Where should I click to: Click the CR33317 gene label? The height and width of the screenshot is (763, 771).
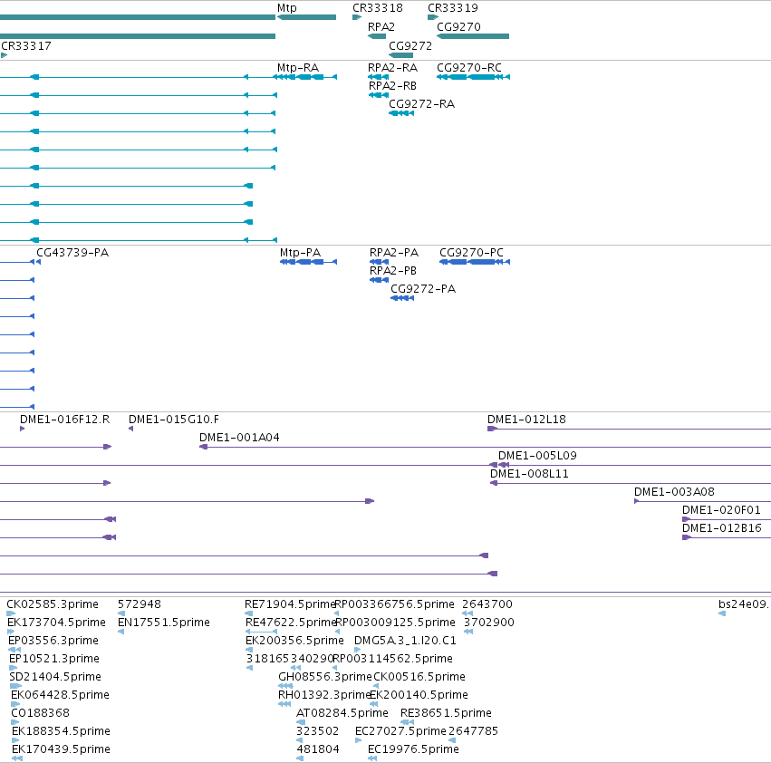pos(26,46)
